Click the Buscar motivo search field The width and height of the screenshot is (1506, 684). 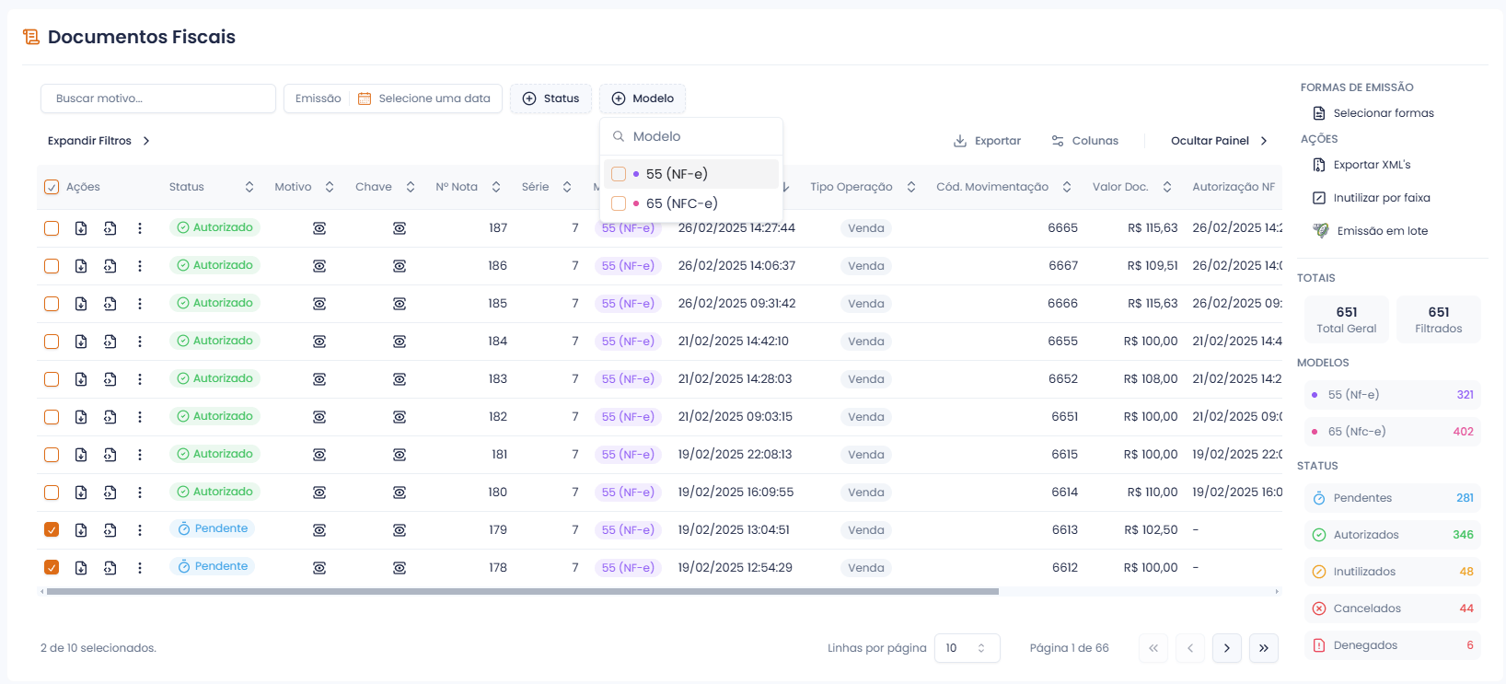tap(158, 99)
